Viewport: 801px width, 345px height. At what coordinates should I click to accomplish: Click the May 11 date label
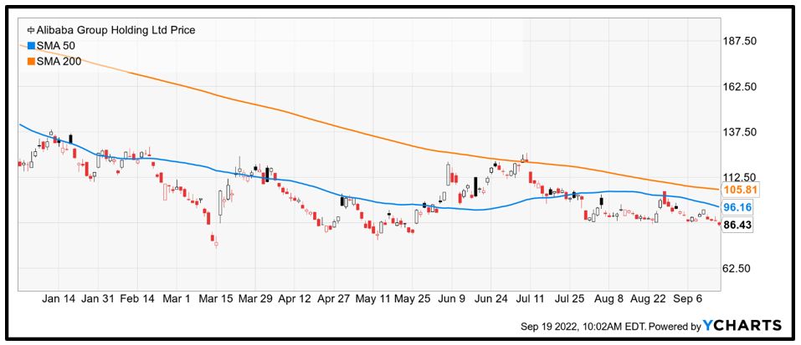373,298
